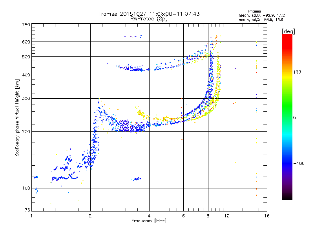Click y-axis tick label "750"
314x235 pixels.
[x=26, y=25]
